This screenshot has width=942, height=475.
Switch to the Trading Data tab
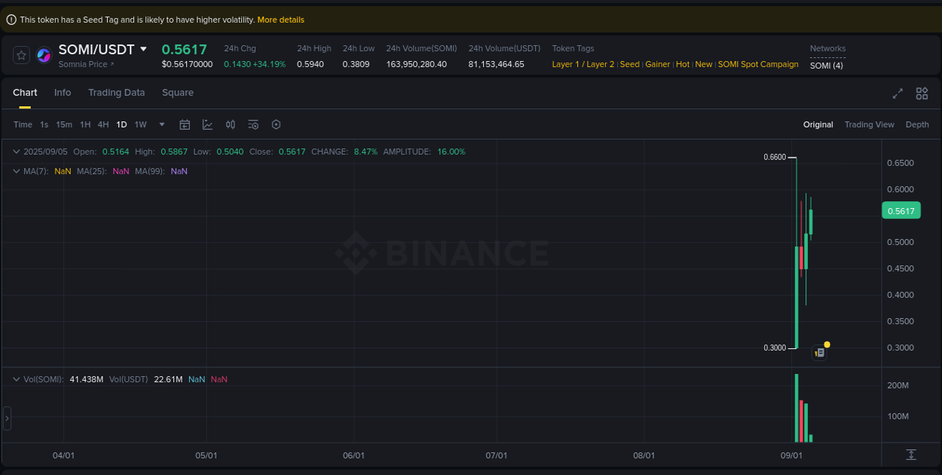pos(116,92)
